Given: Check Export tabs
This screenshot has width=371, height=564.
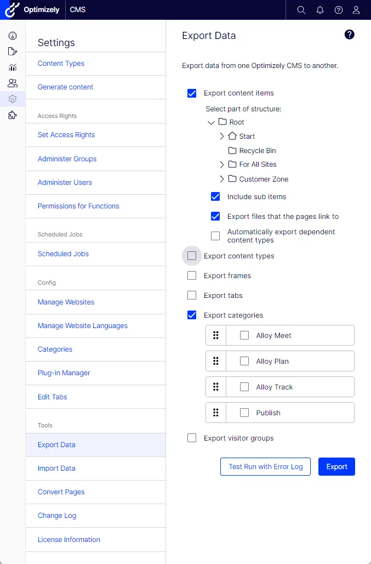Looking at the screenshot, I should click(x=192, y=295).
